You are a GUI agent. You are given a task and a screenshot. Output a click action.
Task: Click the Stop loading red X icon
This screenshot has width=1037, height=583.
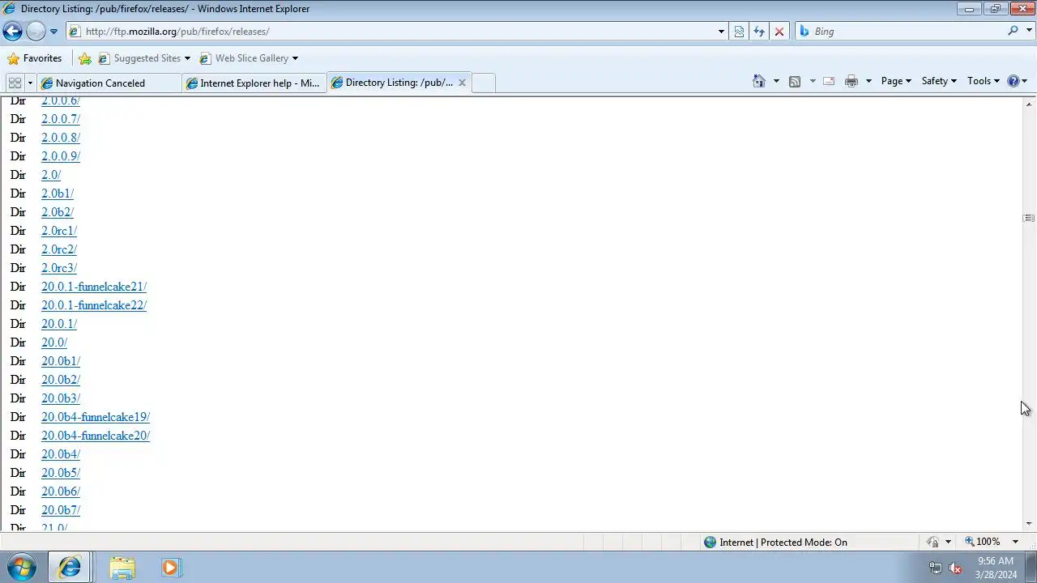pyautogui.click(x=779, y=32)
